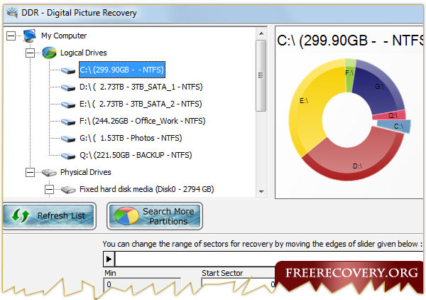Click the Start Sector label

(x=222, y=273)
